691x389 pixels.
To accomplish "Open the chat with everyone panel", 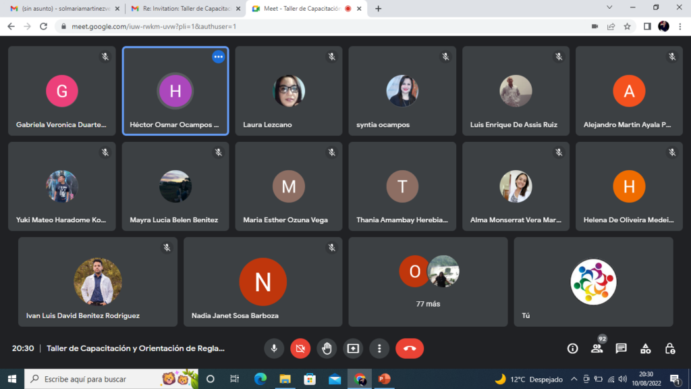I will [621, 348].
